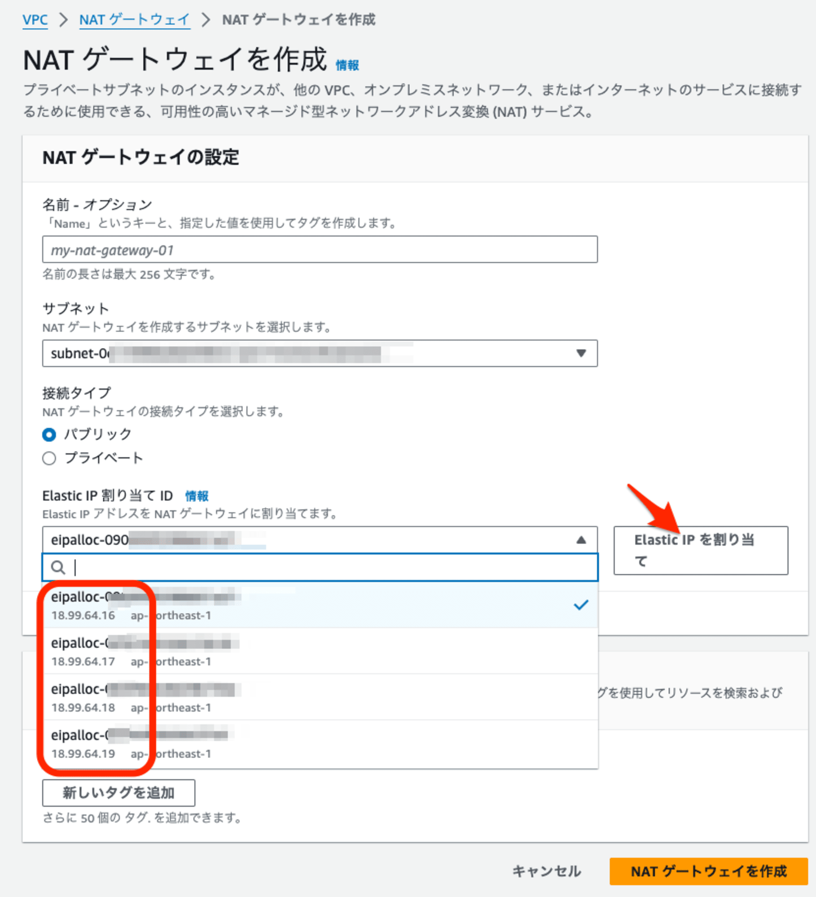
Task: Click the up-arrow icon in eipalloc dropdown
Action: [581, 540]
